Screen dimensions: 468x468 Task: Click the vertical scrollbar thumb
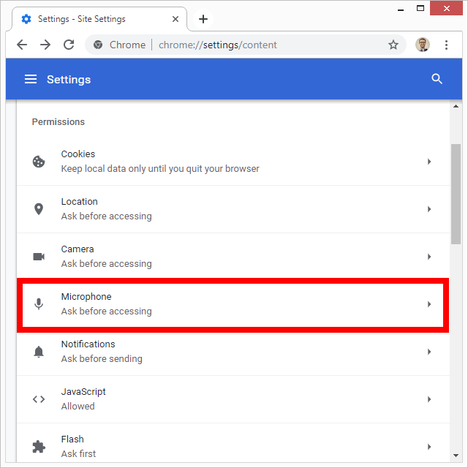(x=456, y=194)
